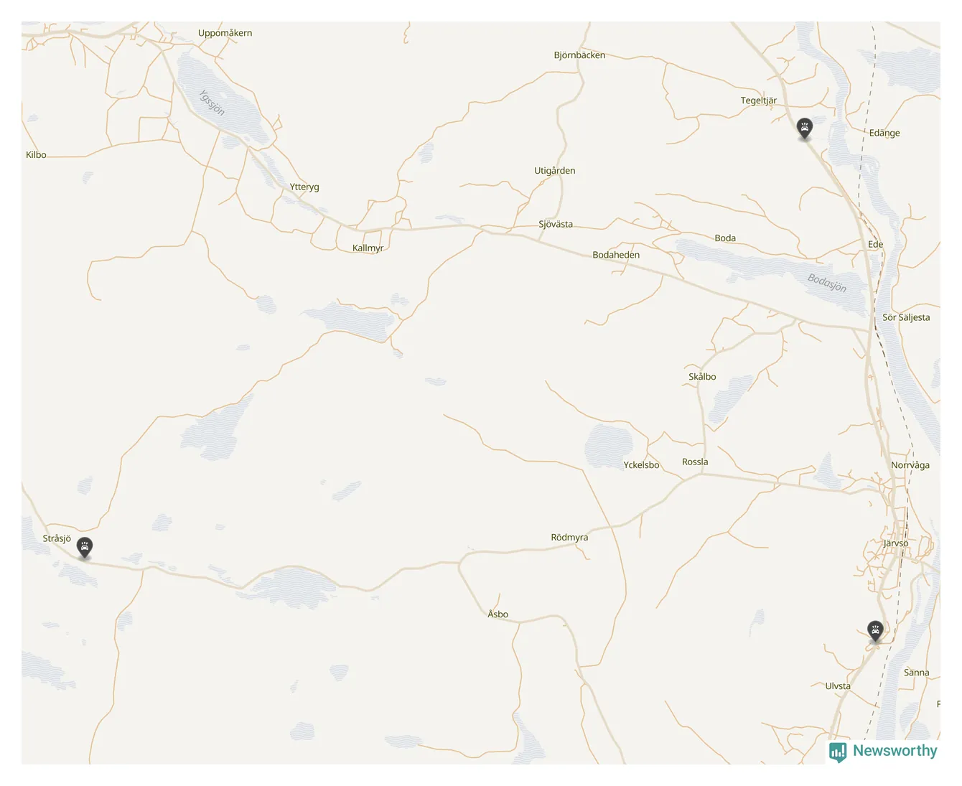Click the Bodaheden place label
The image size is (962, 786).
tap(616, 255)
